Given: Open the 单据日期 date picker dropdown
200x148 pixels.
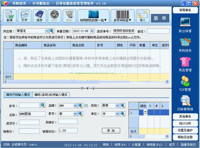Looking at the screenshot, I should (x=92, y=31).
